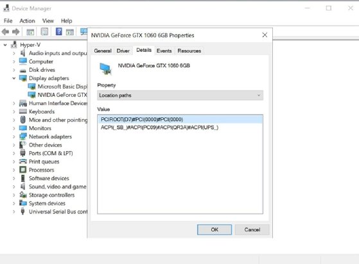
Task: Select the PCIROOT(D7) location path value
Action: (x=180, y=119)
